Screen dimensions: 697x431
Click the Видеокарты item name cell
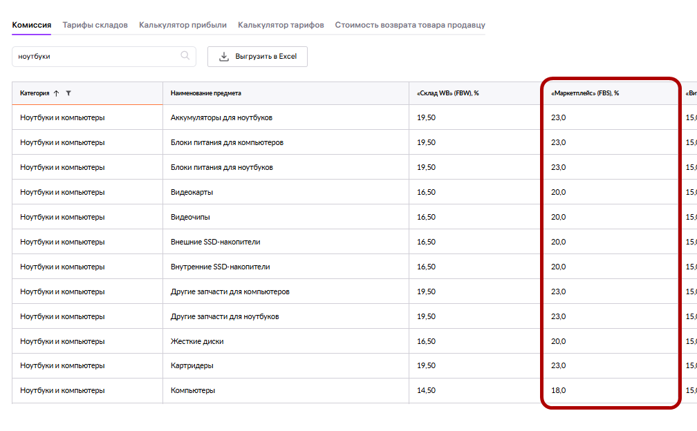[192, 192]
